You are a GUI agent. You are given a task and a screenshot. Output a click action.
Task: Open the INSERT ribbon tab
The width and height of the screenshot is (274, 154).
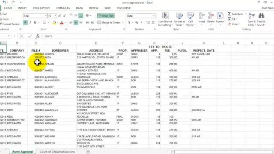(x=23, y=8)
